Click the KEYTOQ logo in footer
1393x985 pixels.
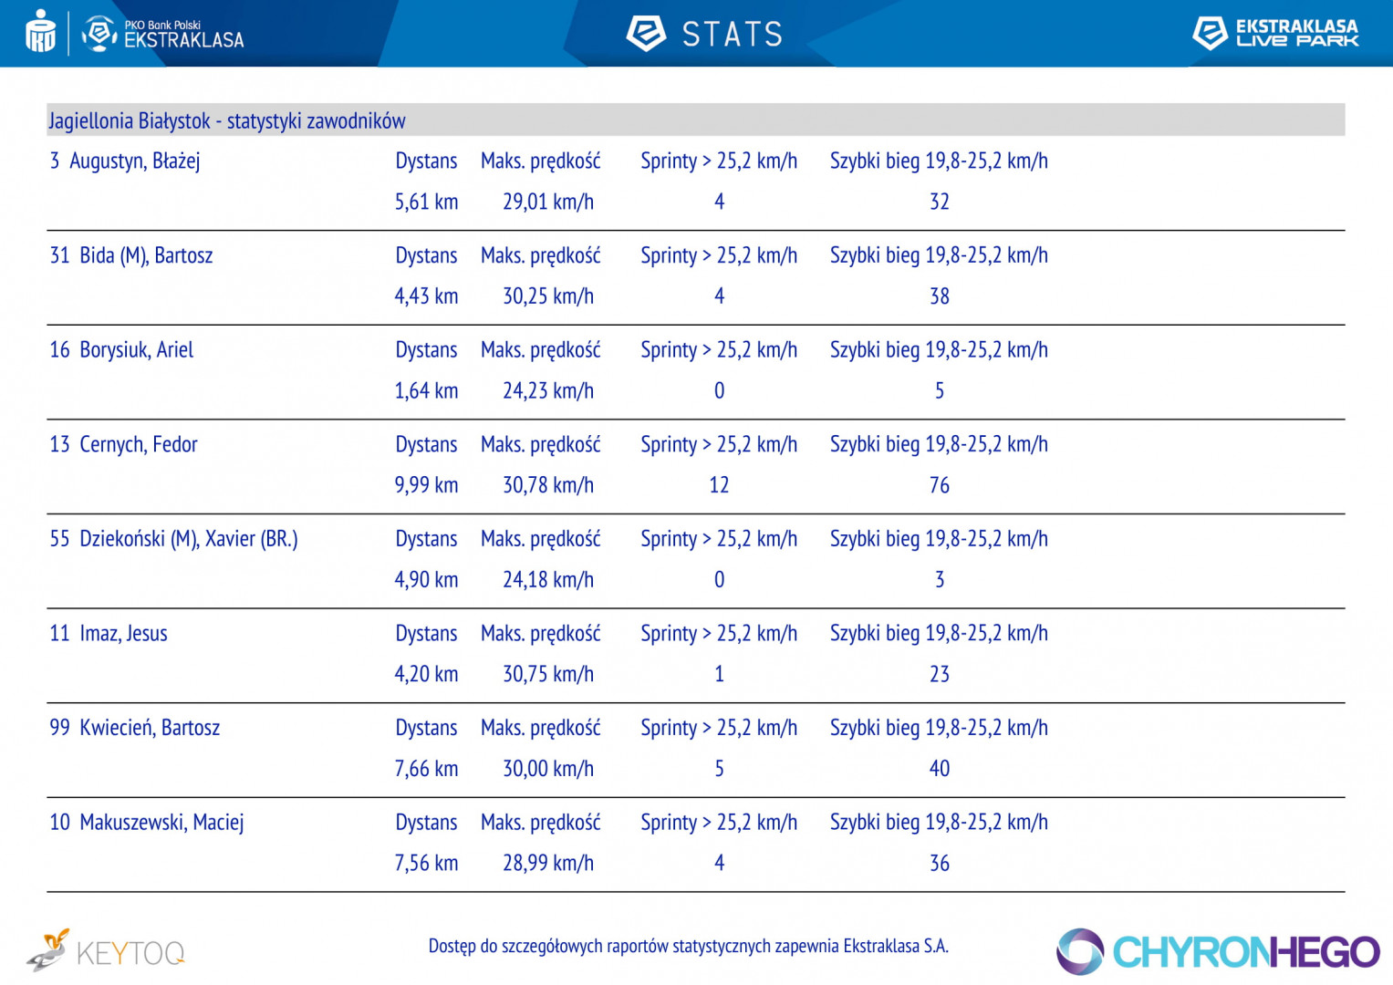pyautogui.click(x=105, y=951)
